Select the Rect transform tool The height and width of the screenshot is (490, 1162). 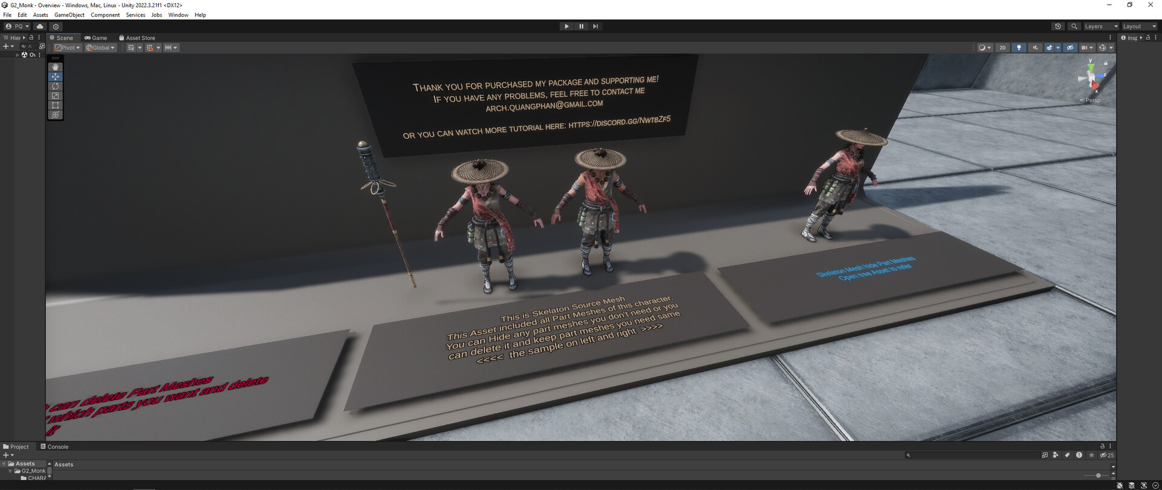55,105
